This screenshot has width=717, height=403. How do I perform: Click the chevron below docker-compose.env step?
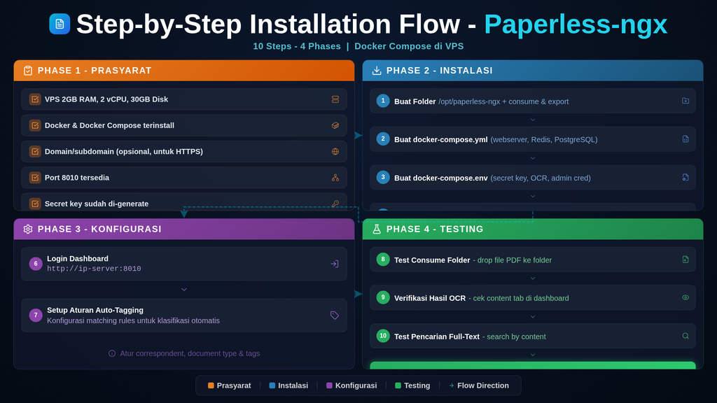[533, 196]
